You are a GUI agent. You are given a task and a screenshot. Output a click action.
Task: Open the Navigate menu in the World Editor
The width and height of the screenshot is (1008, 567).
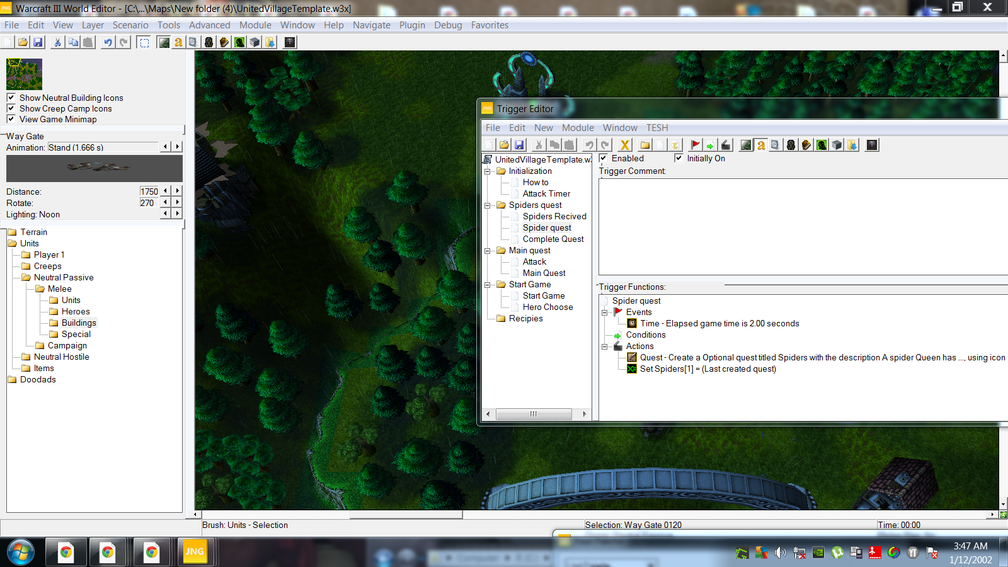[372, 25]
